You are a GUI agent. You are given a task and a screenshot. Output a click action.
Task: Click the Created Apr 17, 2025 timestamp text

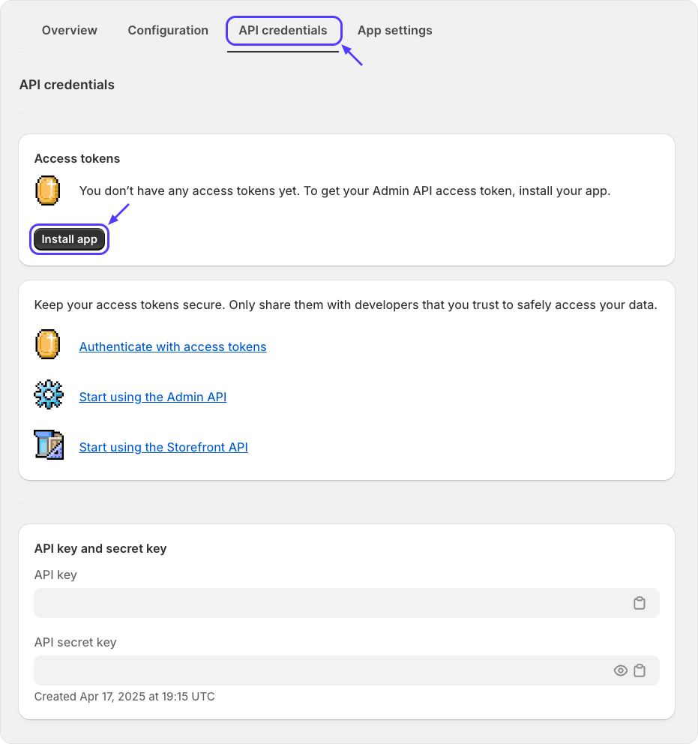click(x=124, y=697)
